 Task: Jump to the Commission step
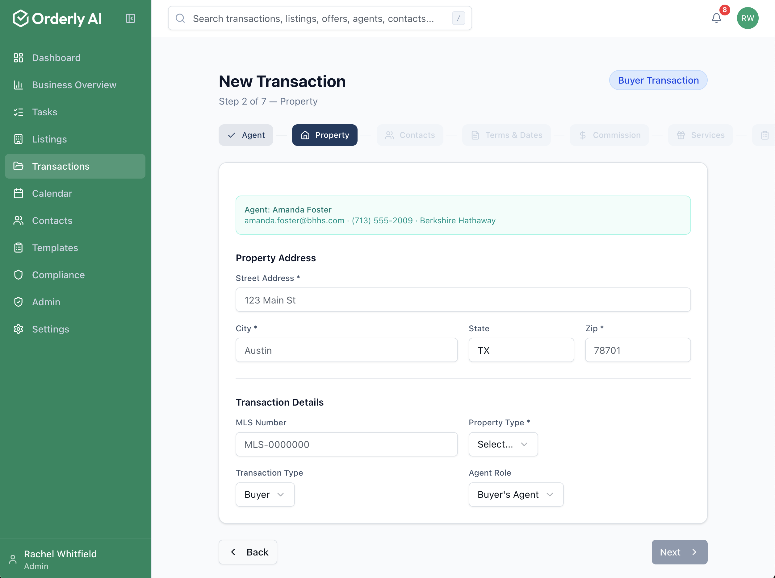[610, 135]
